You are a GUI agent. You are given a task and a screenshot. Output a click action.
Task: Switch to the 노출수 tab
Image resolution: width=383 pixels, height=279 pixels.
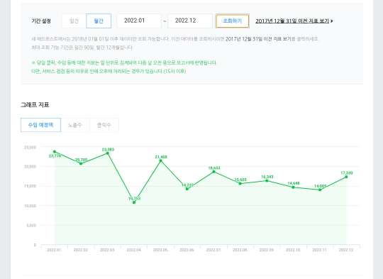click(x=75, y=125)
